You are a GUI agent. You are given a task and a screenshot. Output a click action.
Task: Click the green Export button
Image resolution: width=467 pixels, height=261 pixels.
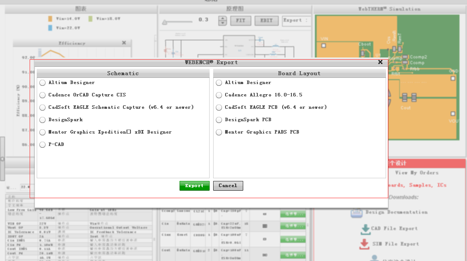pos(194,186)
